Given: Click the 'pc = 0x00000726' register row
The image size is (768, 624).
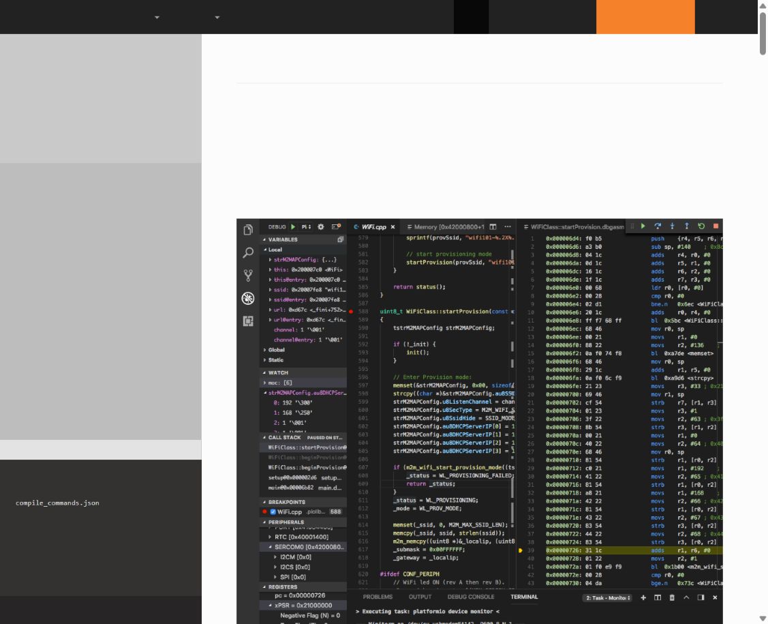Looking at the screenshot, I should point(303,595).
